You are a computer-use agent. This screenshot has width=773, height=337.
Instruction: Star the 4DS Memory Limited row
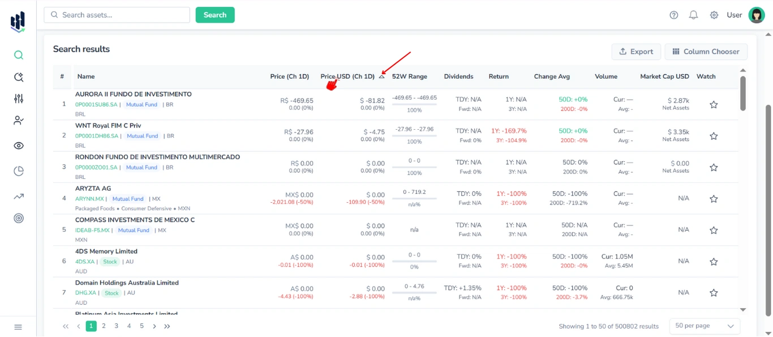click(x=714, y=261)
